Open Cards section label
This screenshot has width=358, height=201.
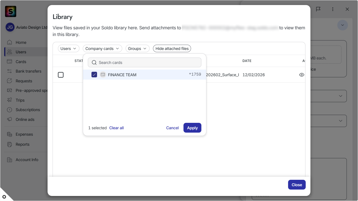point(21,62)
